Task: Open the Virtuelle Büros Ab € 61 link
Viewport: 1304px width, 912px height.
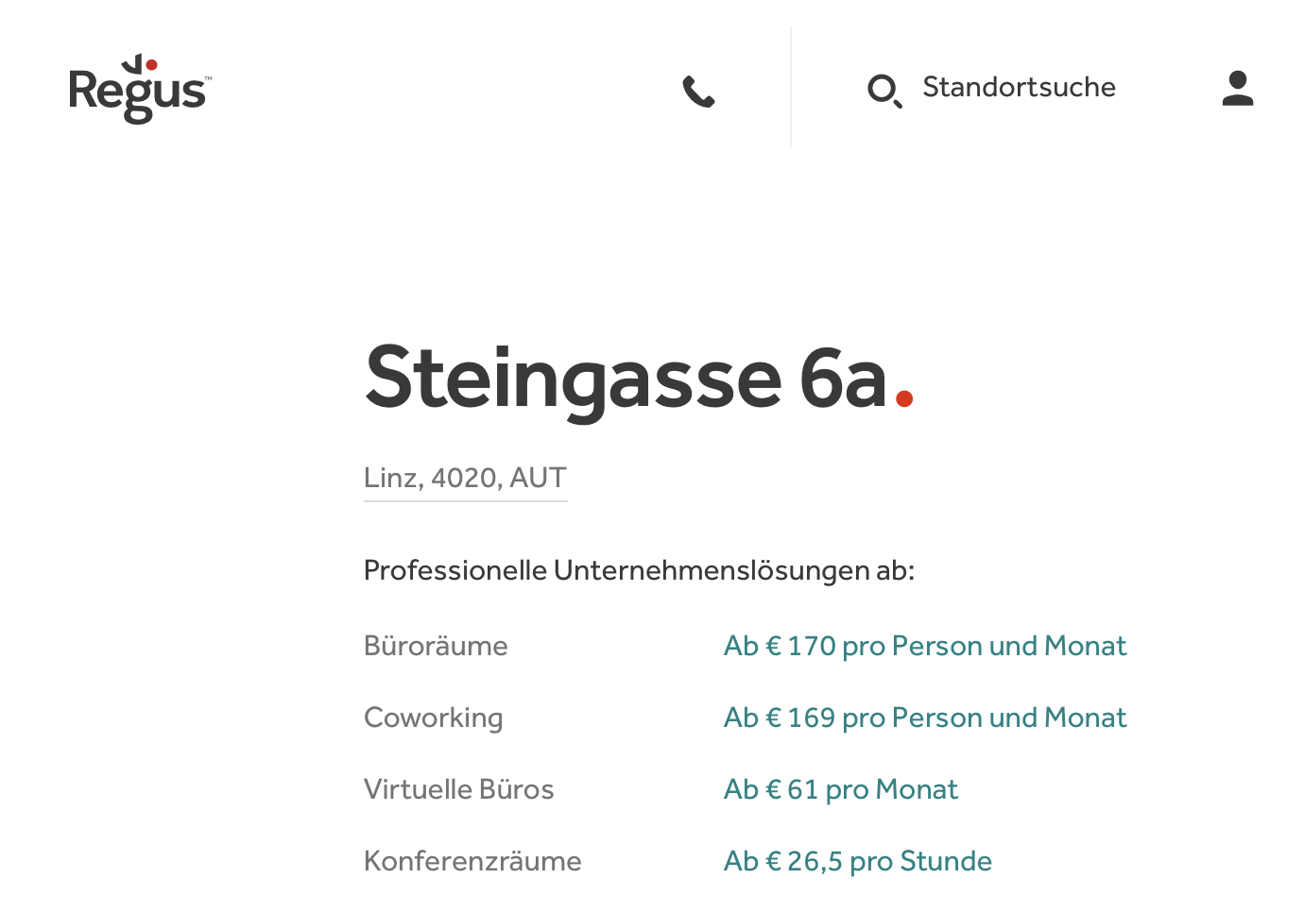Action: [841, 789]
